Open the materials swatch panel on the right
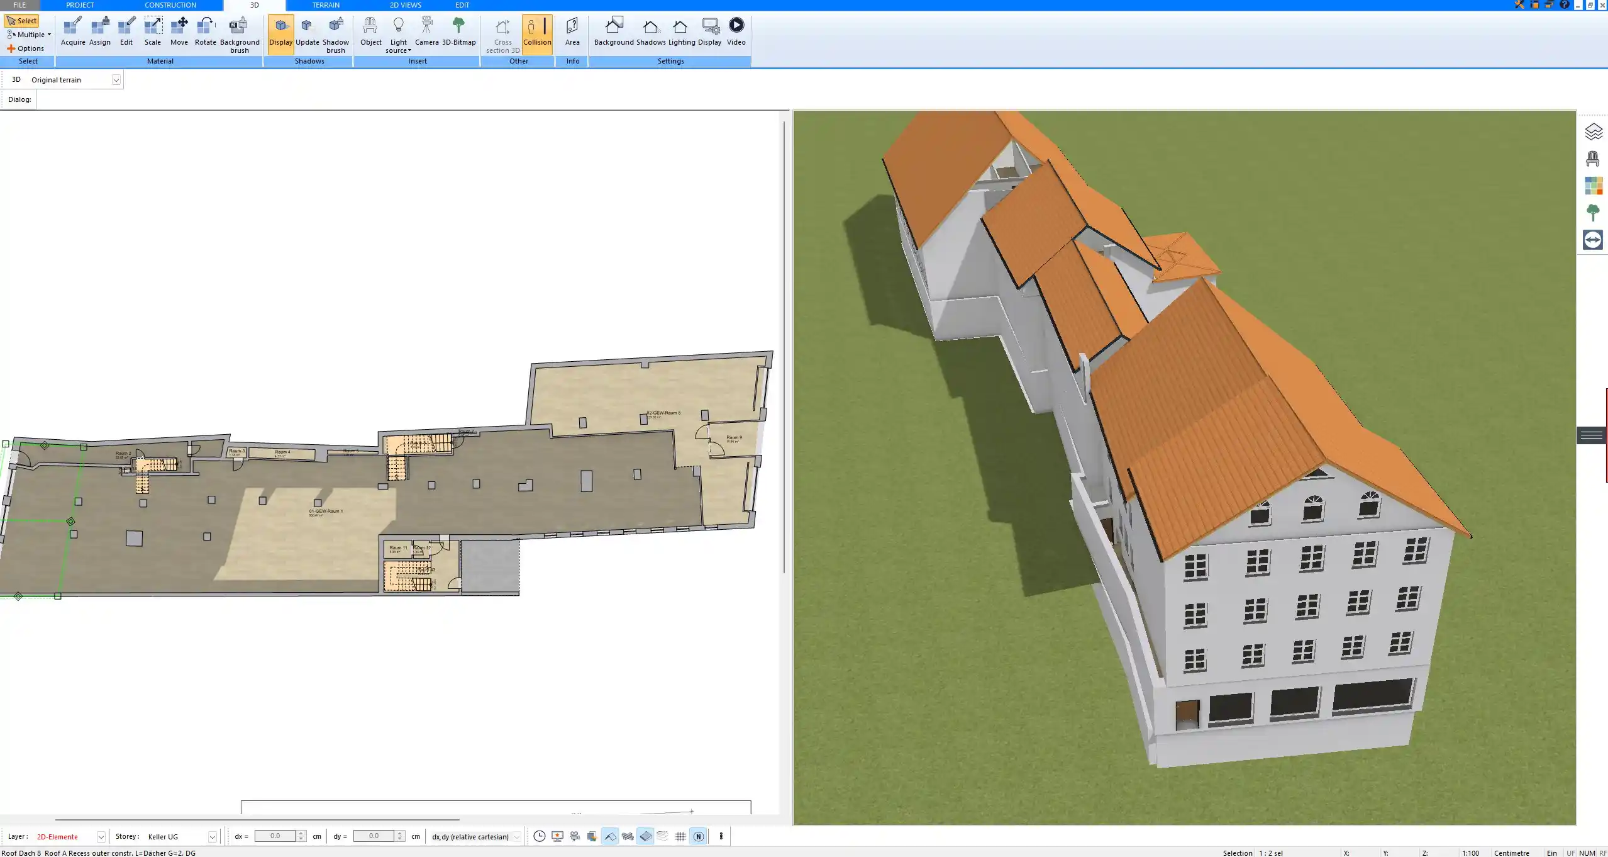This screenshot has height=857, width=1608. pyautogui.click(x=1593, y=185)
